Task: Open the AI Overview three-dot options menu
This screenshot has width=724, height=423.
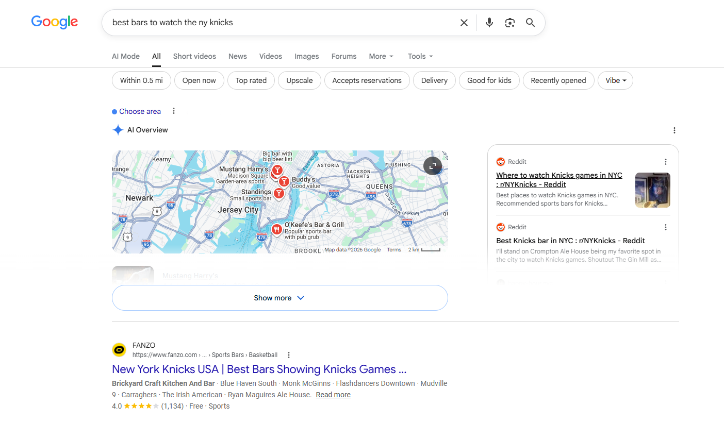Action: 674,130
